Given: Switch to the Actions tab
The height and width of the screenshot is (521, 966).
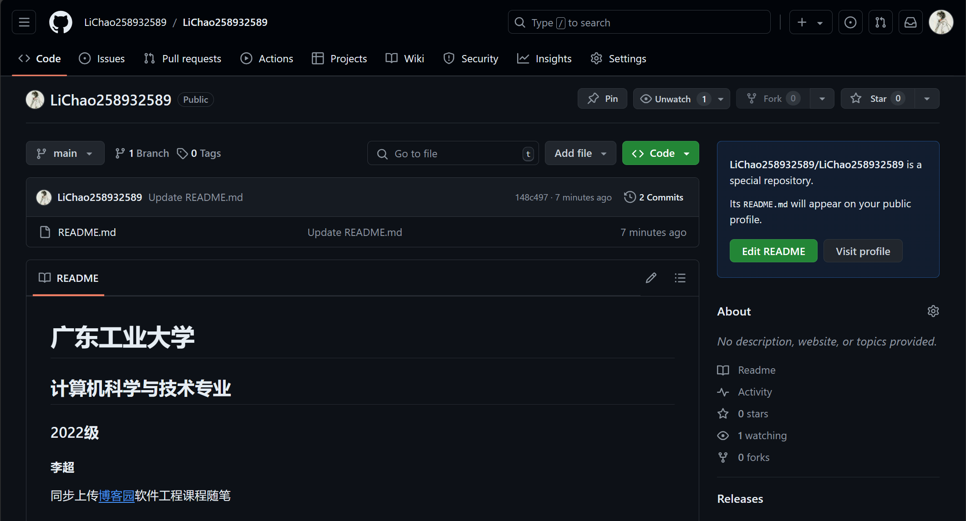Looking at the screenshot, I should click(x=267, y=59).
